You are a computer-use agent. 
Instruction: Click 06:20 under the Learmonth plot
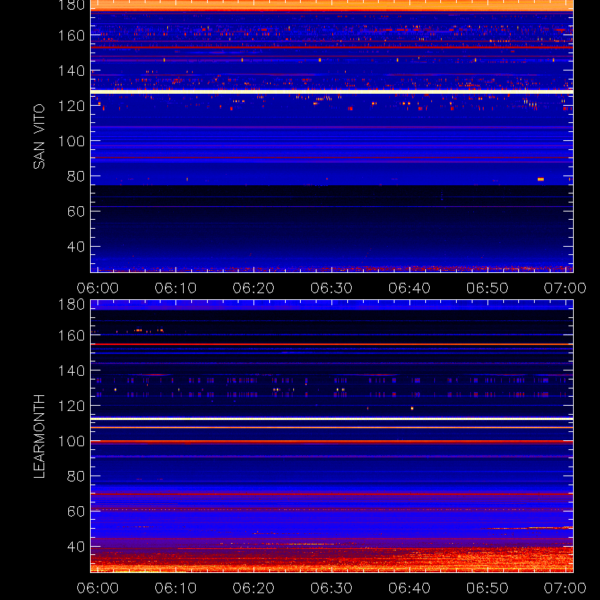253,588
